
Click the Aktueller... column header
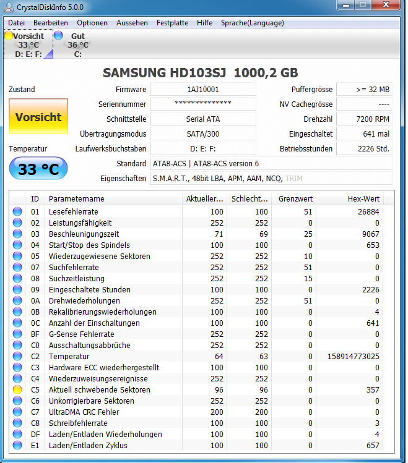[204, 198]
